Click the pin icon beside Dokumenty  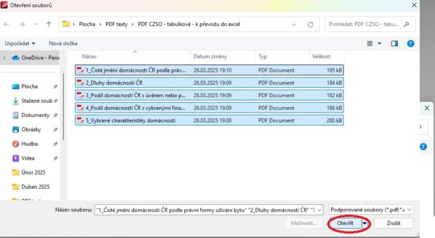[x=56, y=115]
